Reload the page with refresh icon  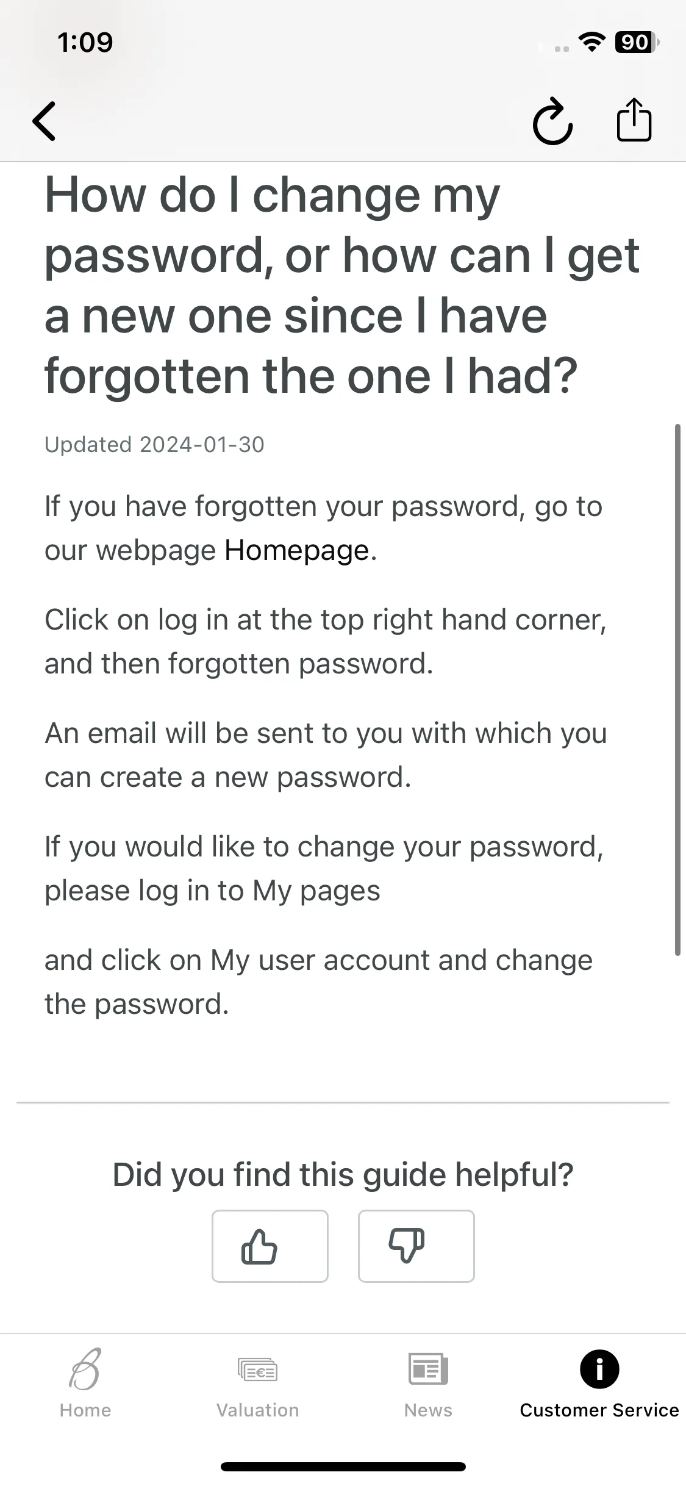(552, 121)
